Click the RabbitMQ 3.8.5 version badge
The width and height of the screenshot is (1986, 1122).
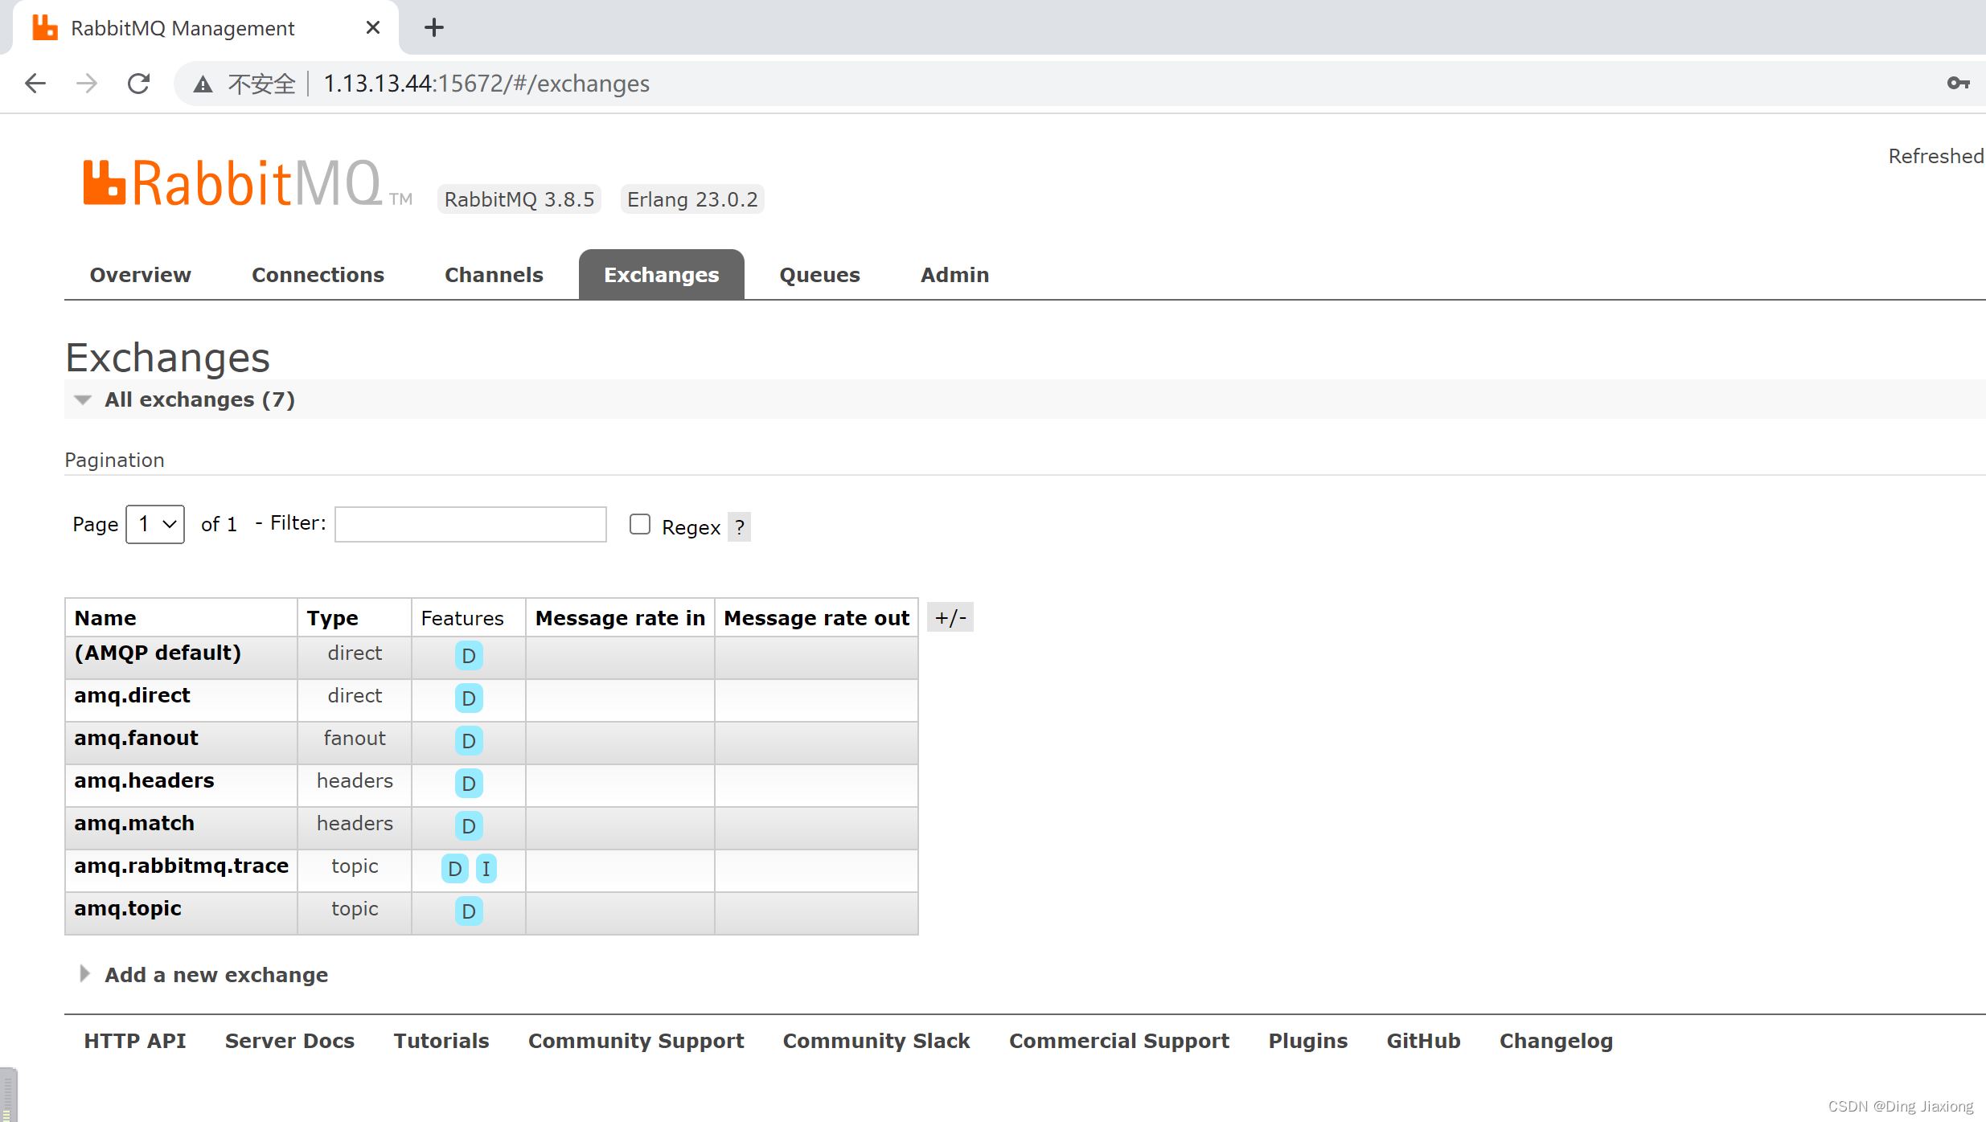[x=519, y=199]
